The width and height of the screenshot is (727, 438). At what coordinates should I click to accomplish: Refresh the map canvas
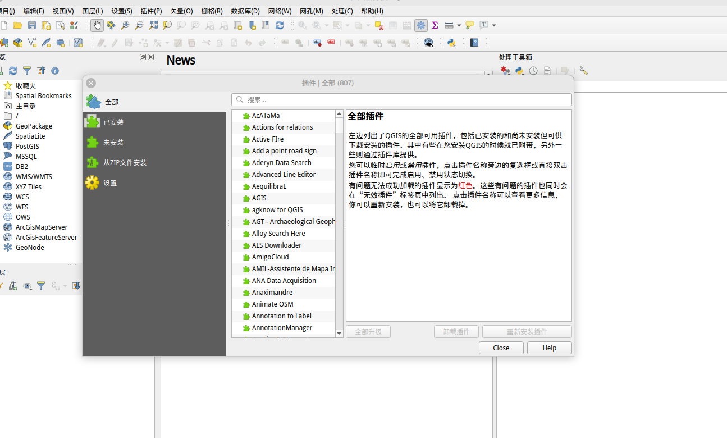[x=280, y=25]
